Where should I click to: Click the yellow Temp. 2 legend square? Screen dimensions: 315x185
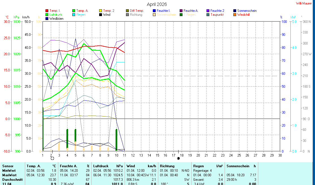(x=101, y=11)
